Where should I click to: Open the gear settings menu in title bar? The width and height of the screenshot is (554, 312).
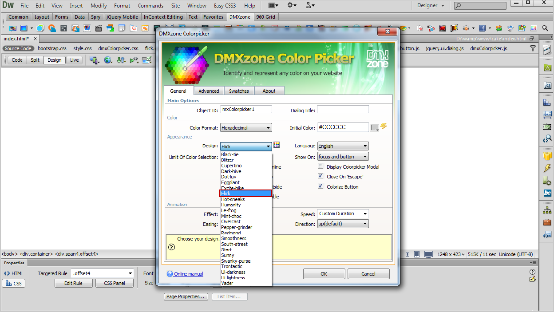pos(292,5)
